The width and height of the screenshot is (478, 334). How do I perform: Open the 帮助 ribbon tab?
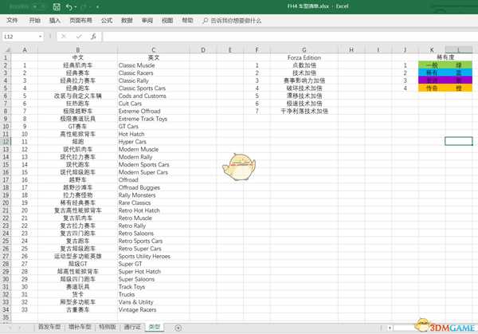pos(187,21)
